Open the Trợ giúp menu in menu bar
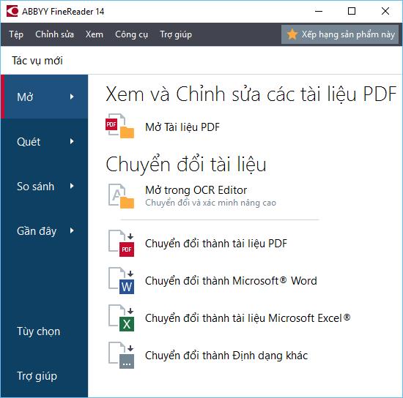The width and height of the screenshot is (403, 398). pos(176,34)
